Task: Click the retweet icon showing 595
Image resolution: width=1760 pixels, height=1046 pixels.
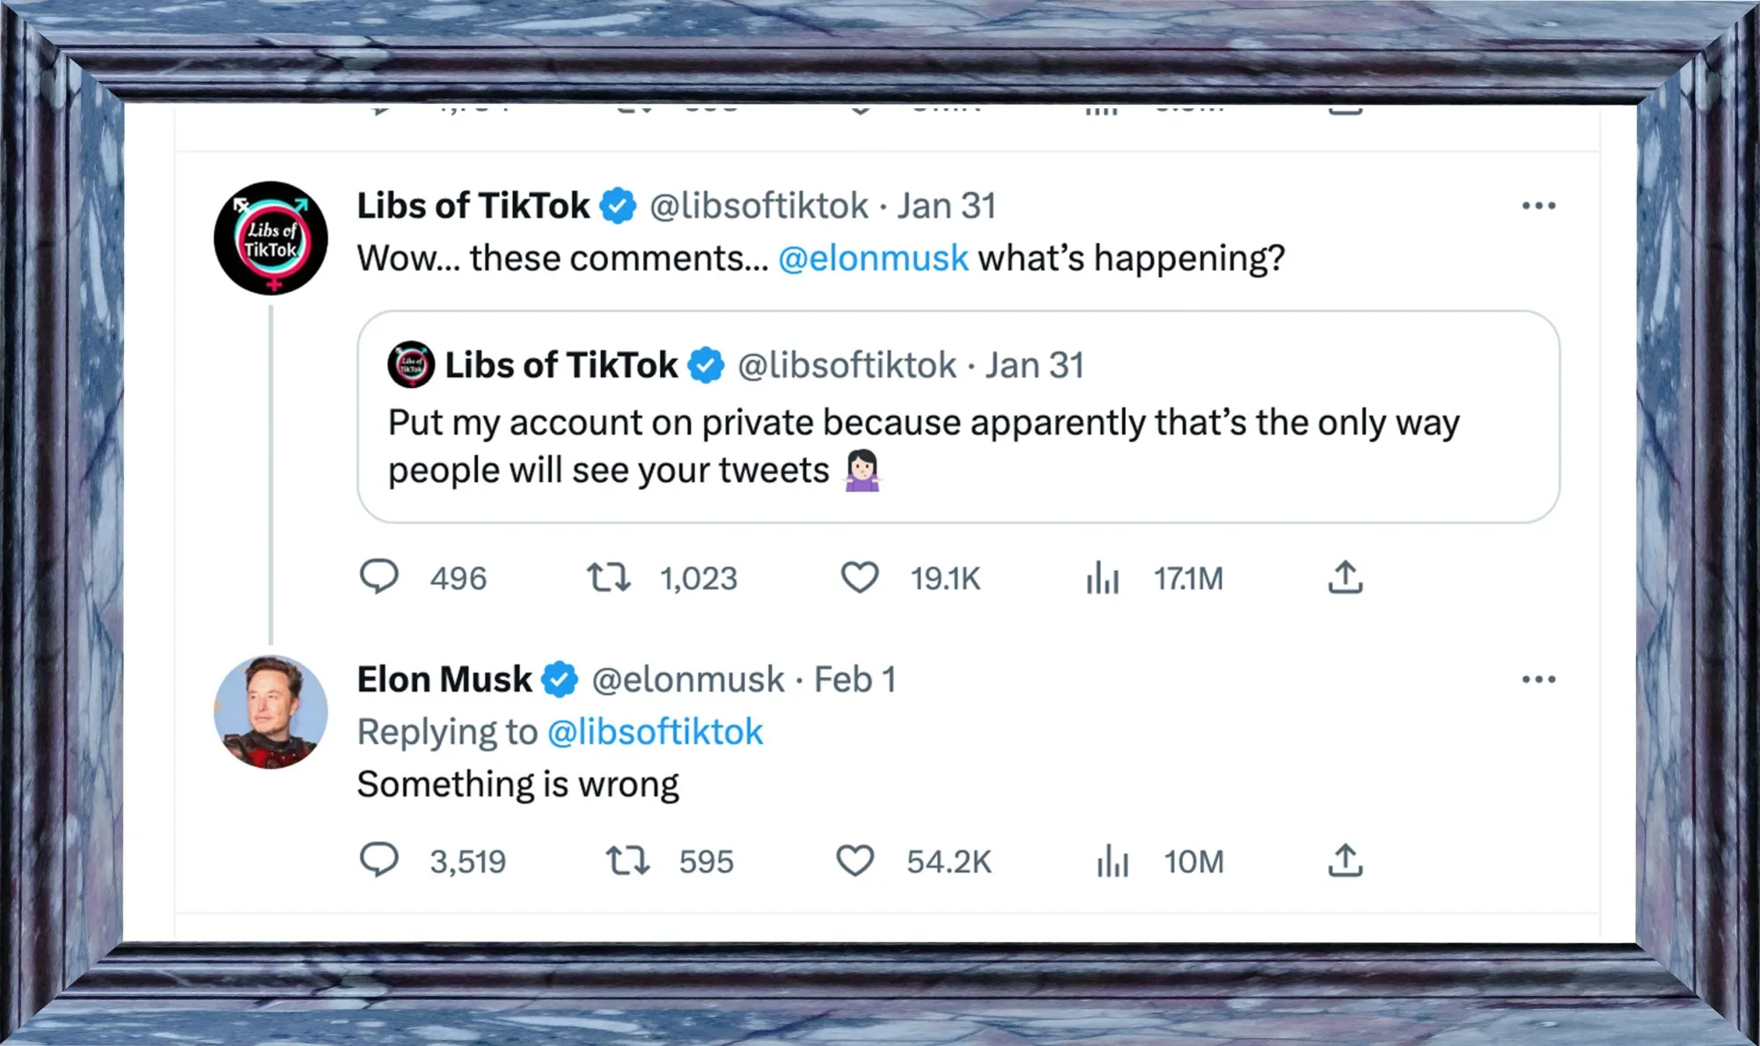Action: click(x=629, y=860)
